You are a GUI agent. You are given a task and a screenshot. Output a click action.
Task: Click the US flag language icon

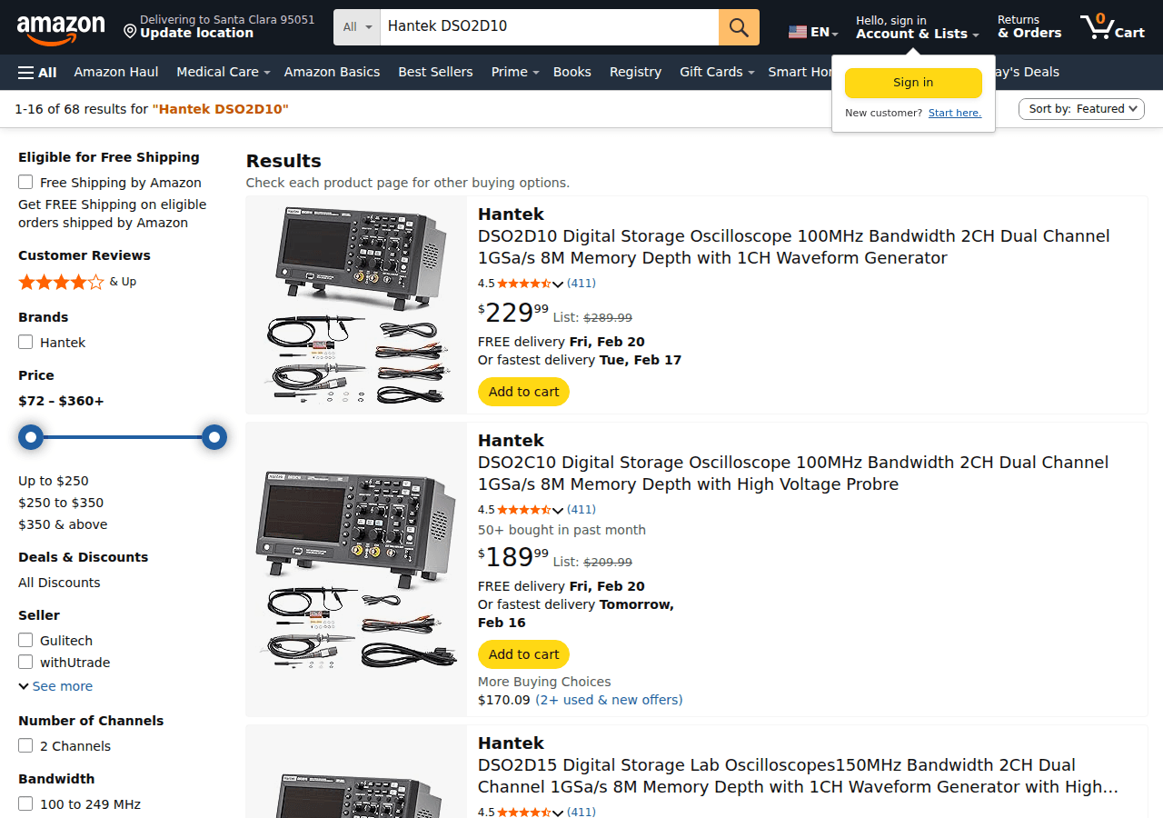797,30
